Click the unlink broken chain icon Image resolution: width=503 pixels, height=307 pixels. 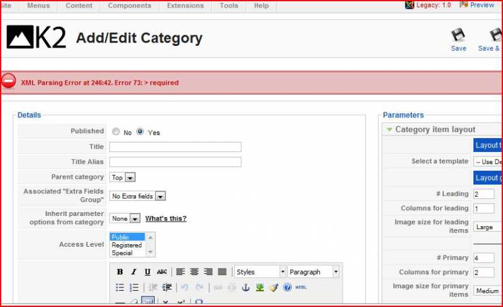coord(231,287)
